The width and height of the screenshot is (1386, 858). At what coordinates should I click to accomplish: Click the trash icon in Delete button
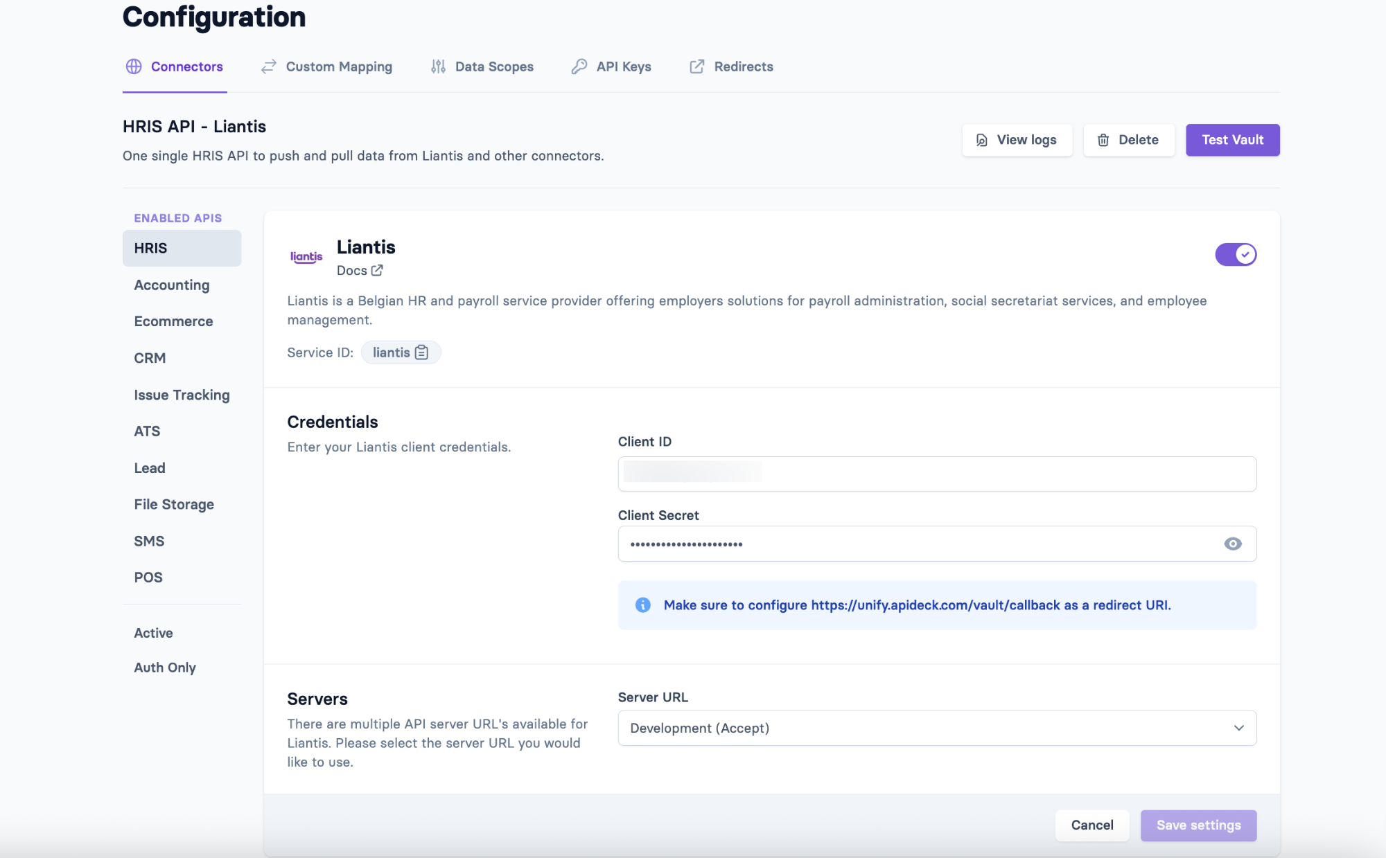pyautogui.click(x=1103, y=140)
